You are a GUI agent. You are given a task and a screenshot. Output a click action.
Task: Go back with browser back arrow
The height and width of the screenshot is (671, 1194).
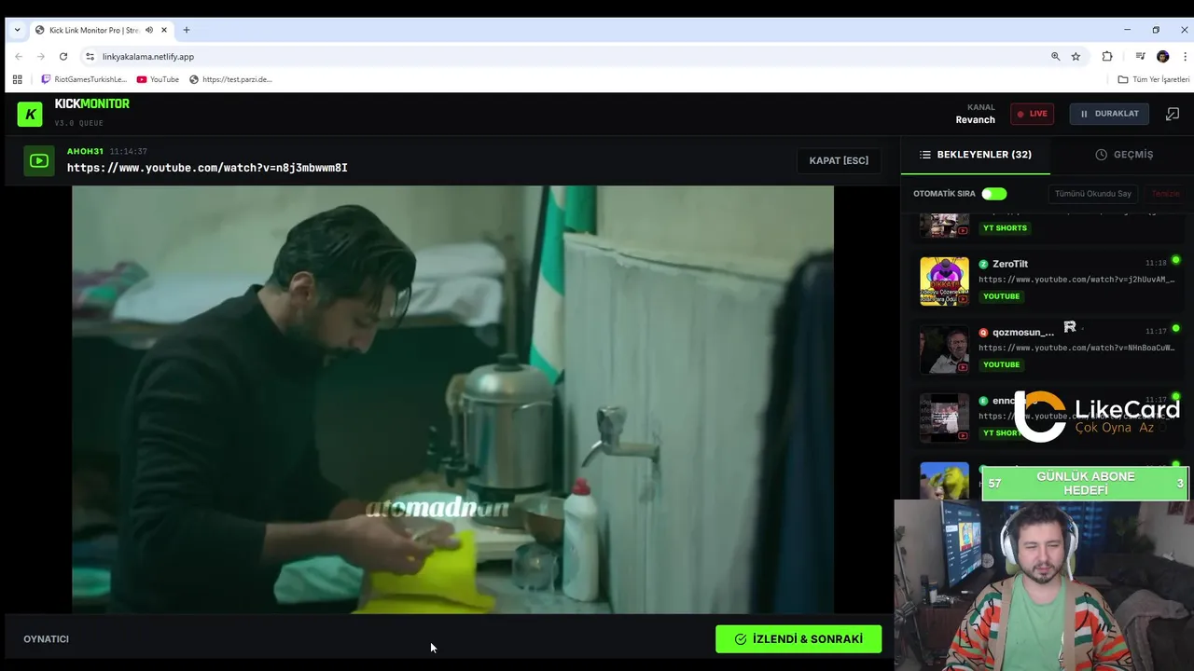(19, 57)
